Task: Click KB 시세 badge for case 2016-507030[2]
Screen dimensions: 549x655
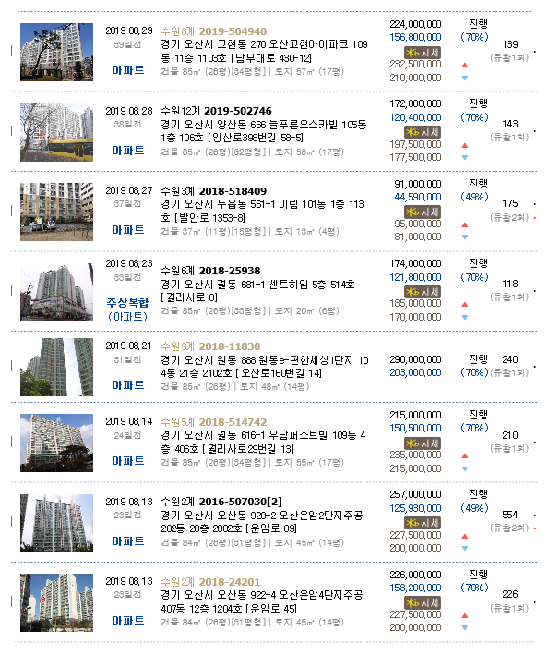Action: tap(423, 523)
